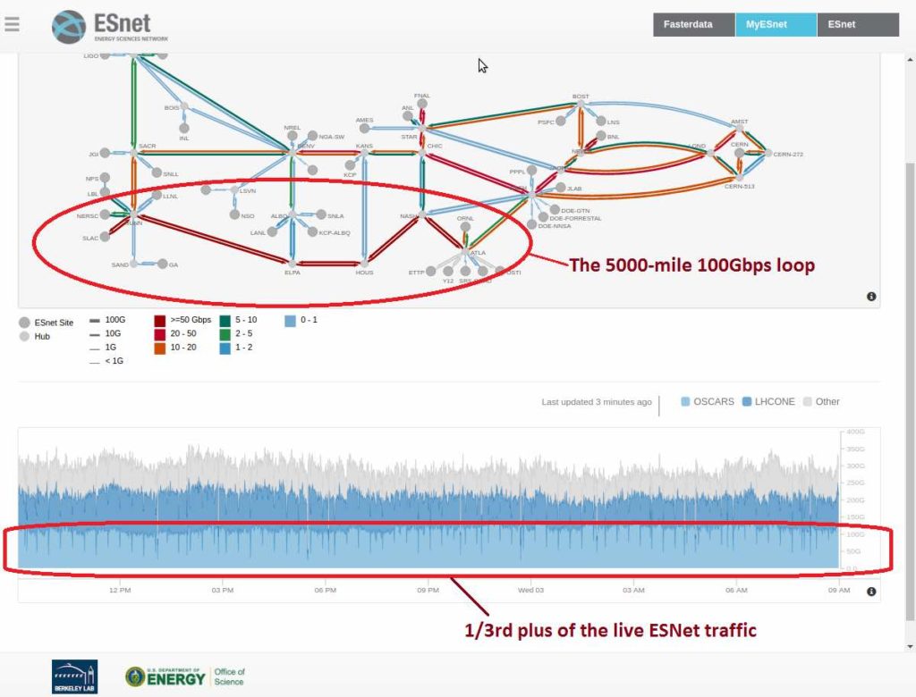Viewport: 916px width, 697px height.
Task: Click the Hub legend circle
Action: 24,336
